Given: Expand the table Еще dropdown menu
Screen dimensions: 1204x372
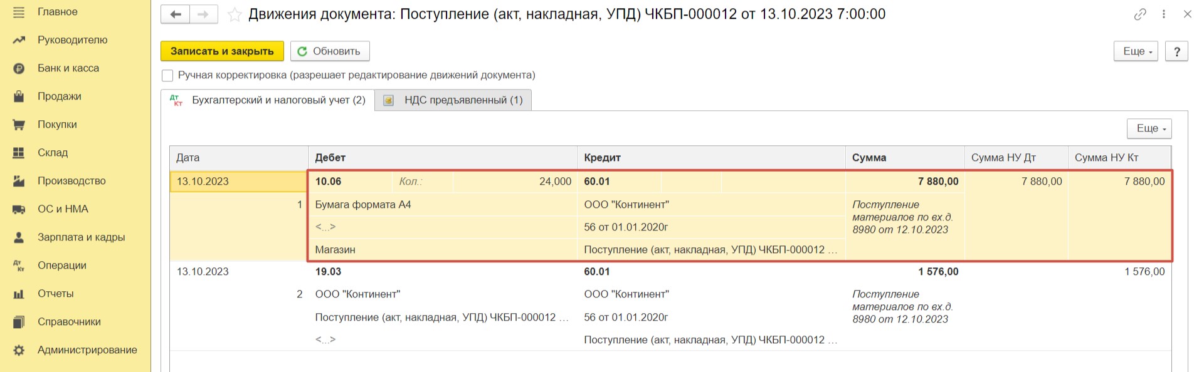Looking at the screenshot, I should [x=1149, y=128].
